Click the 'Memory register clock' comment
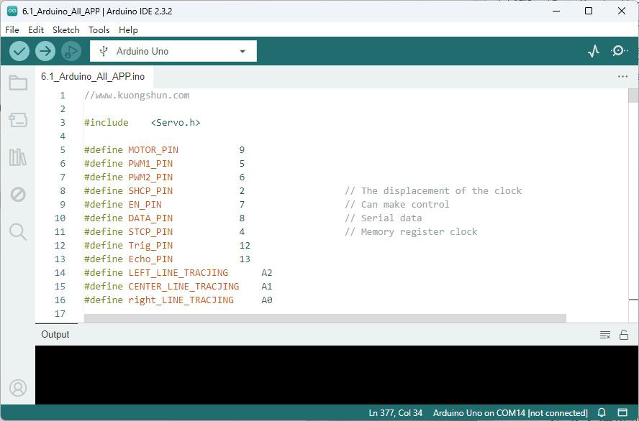Image resolution: width=639 pixels, height=421 pixels. [411, 232]
